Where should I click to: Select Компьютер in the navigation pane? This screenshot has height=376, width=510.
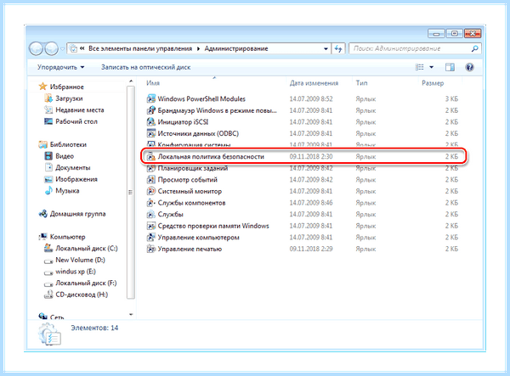[x=67, y=237]
